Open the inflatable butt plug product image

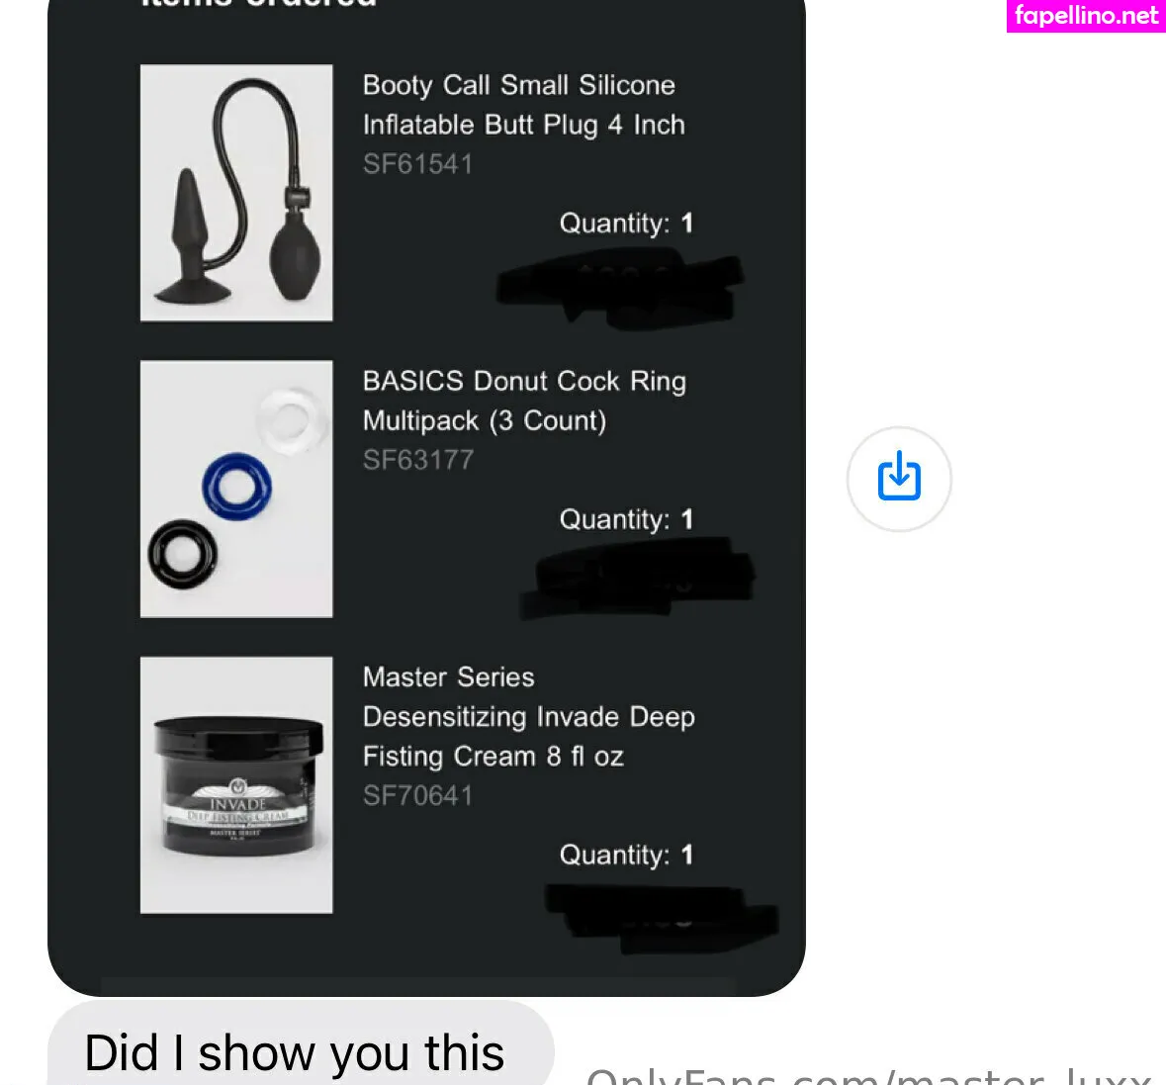click(236, 193)
